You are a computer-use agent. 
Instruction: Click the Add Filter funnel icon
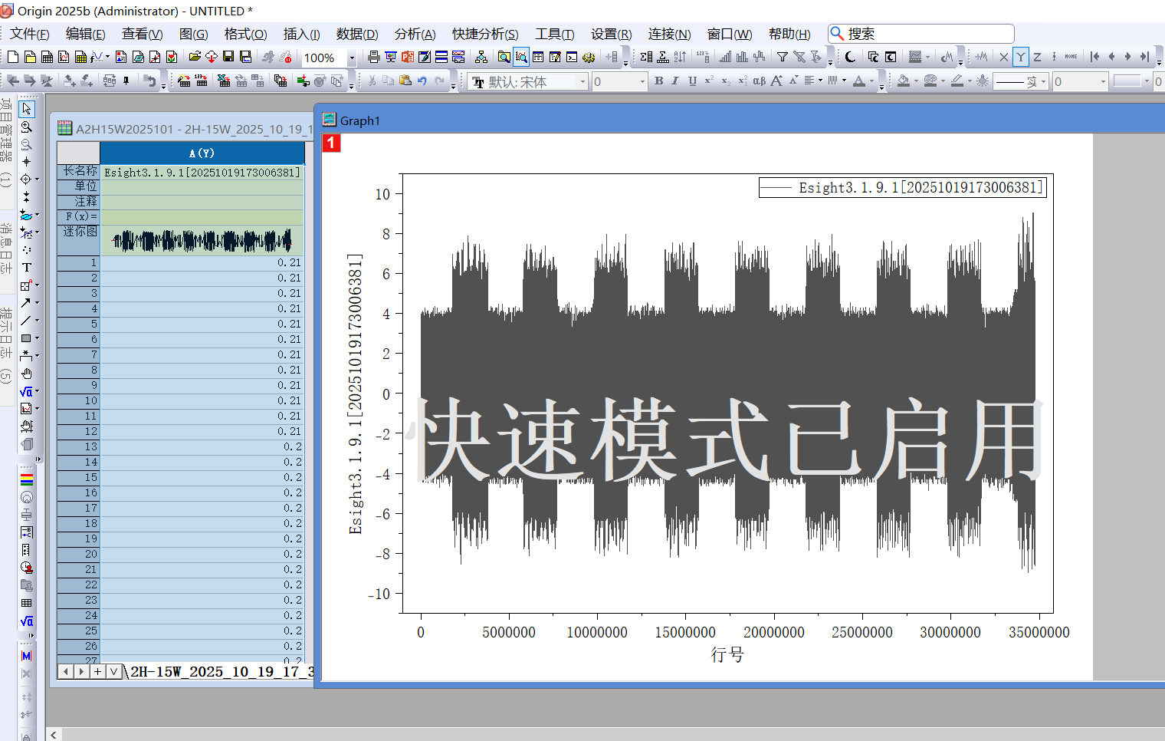(782, 57)
